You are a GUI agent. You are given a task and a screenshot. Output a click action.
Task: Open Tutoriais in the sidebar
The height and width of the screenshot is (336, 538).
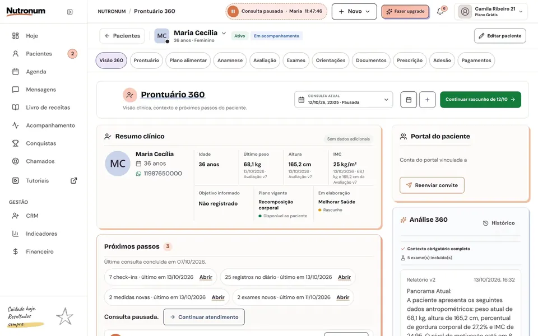[x=37, y=181]
